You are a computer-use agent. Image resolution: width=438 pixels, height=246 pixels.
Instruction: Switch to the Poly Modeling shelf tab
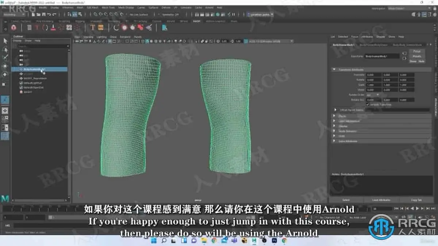point(45,21)
